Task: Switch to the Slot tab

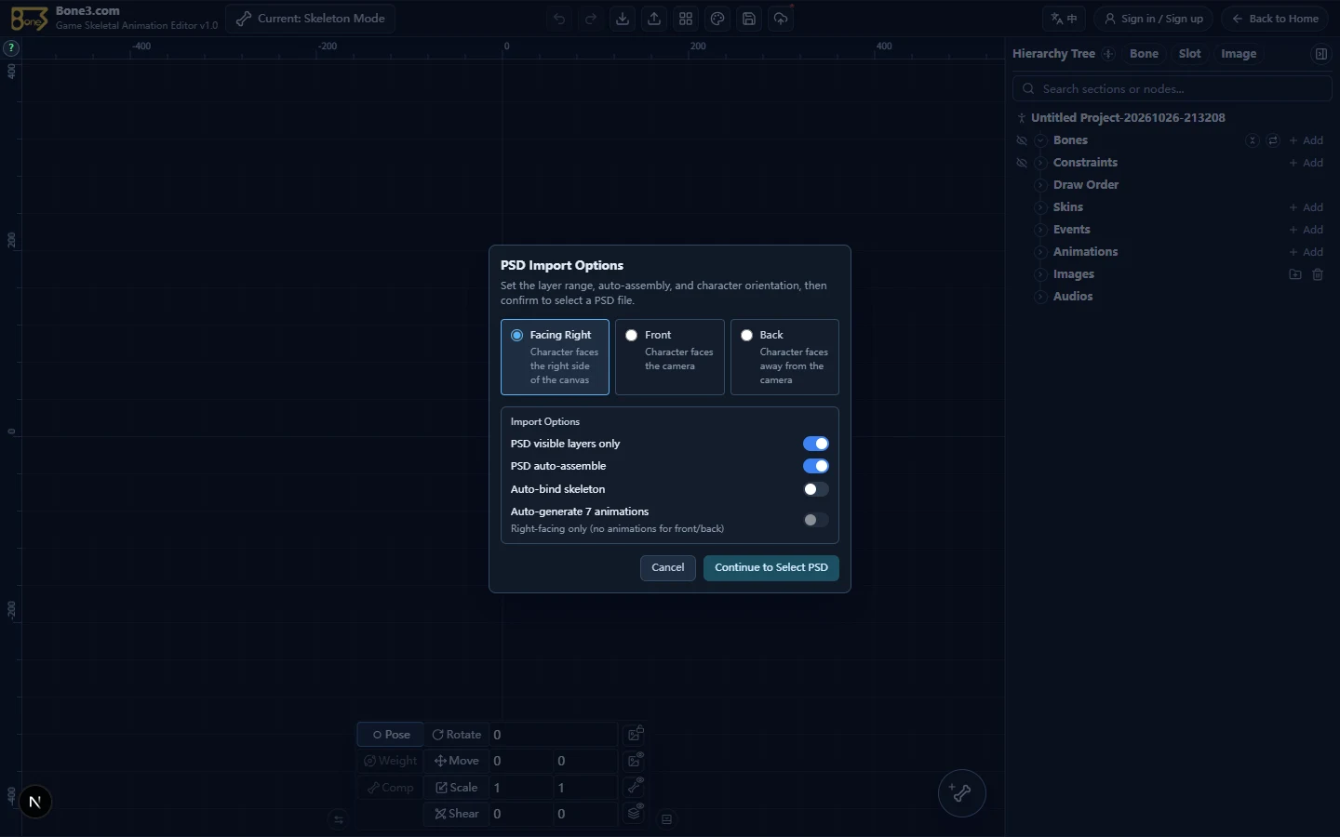Action: click(x=1190, y=54)
